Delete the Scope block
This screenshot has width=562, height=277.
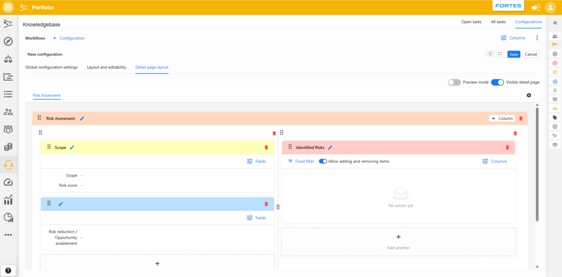(266, 148)
